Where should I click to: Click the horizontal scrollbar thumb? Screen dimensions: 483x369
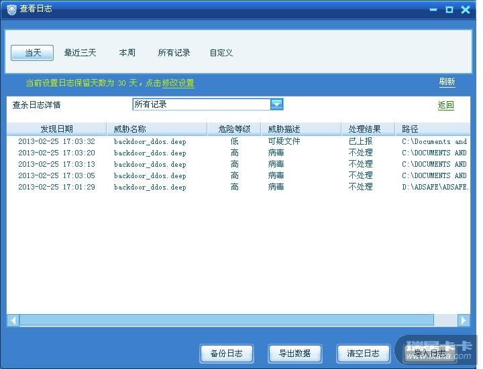point(227,320)
